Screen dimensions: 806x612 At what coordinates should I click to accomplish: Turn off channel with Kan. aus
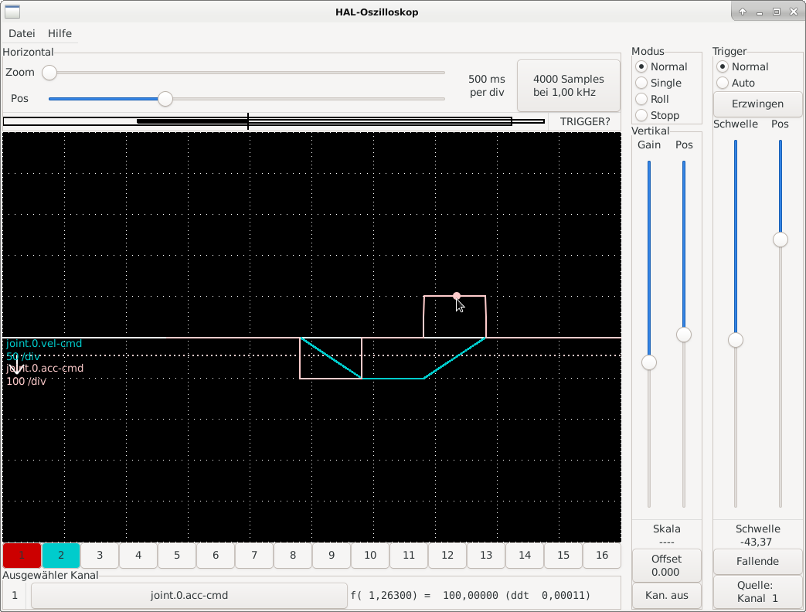click(x=665, y=594)
